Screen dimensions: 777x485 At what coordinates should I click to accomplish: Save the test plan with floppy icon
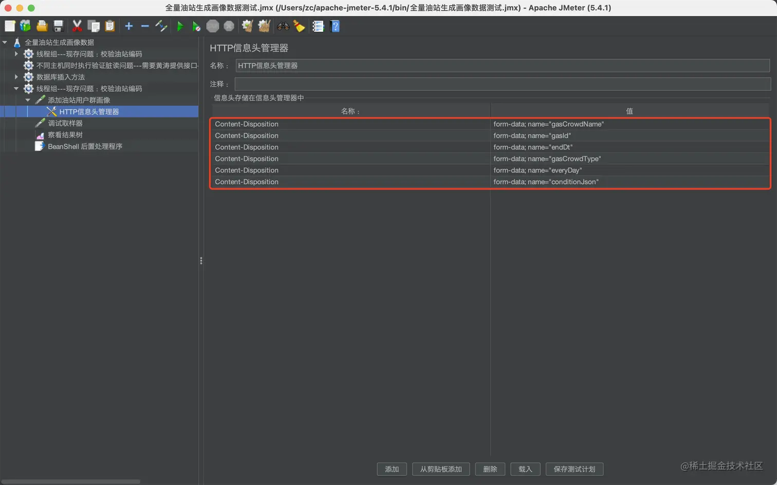[x=58, y=26]
